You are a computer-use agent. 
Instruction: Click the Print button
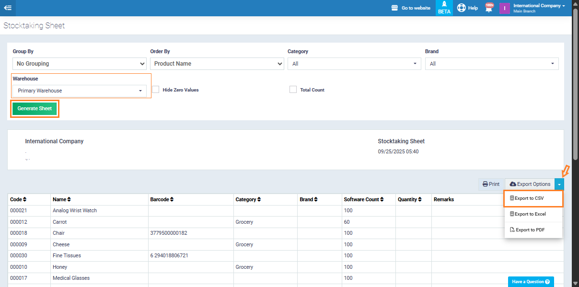491,184
